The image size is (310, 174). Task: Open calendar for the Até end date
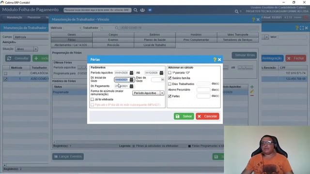pos(161,73)
